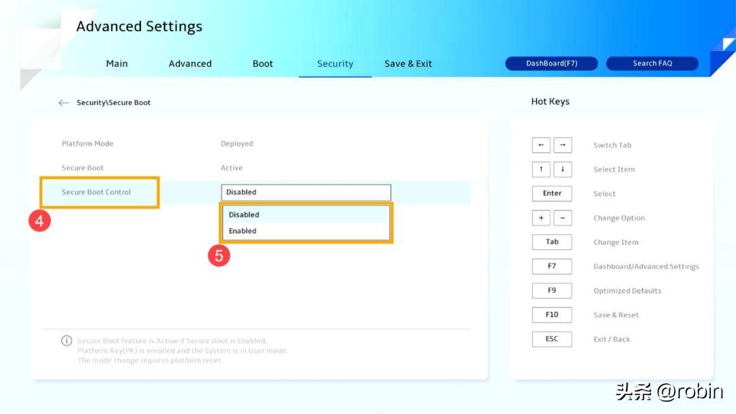Click the back arrow beside Security\Secure Boot
This screenshot has height=414, width=736.
point(63,103)
